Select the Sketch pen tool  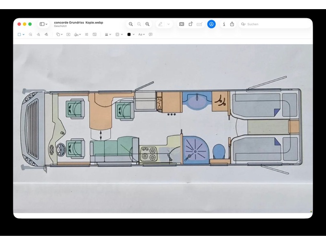click(x=38, y=35)
